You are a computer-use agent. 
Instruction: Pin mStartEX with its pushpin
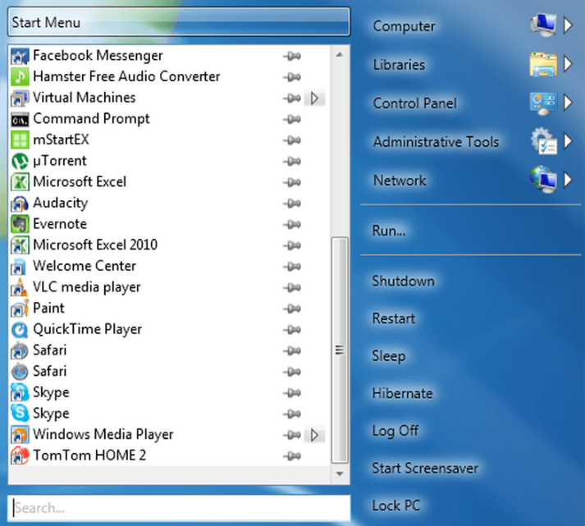[292, 140]
